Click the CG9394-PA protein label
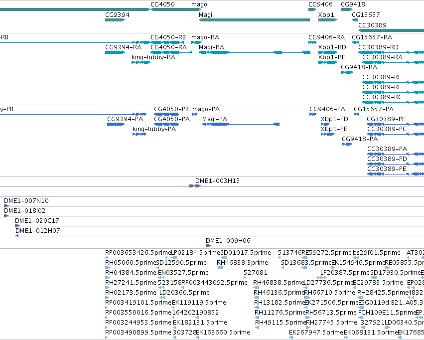This screenshot has height=340, width=424. (x=125, y=119)
